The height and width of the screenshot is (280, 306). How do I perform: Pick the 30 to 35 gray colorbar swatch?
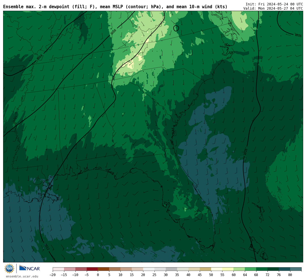[171, 269]
